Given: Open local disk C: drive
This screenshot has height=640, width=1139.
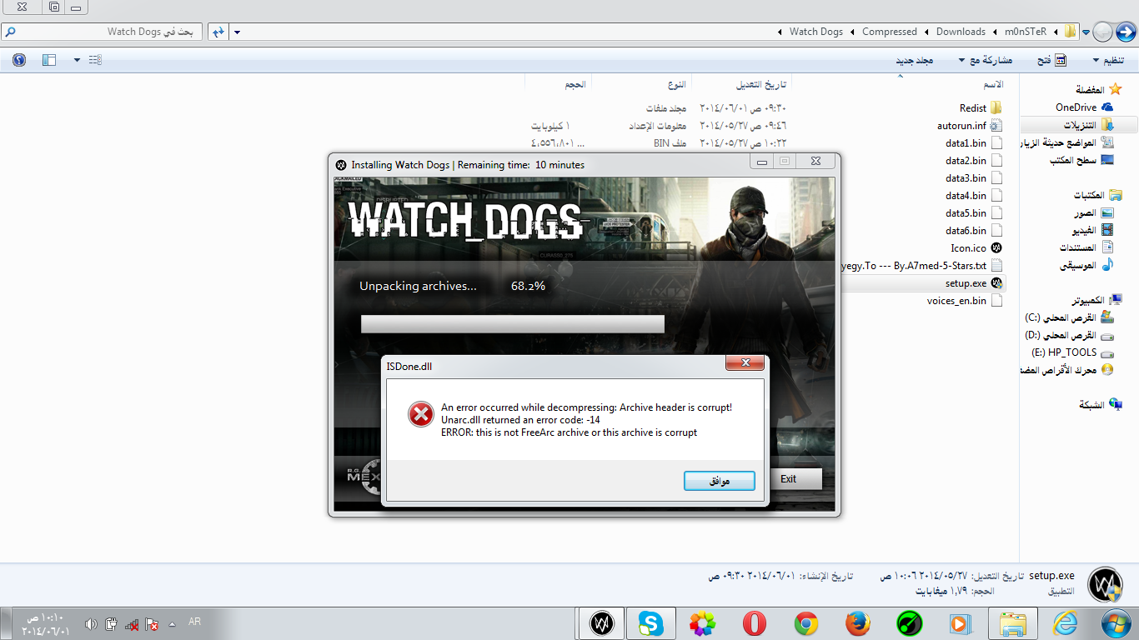Looking at the screenshot, I should [x=1070, y=317].
